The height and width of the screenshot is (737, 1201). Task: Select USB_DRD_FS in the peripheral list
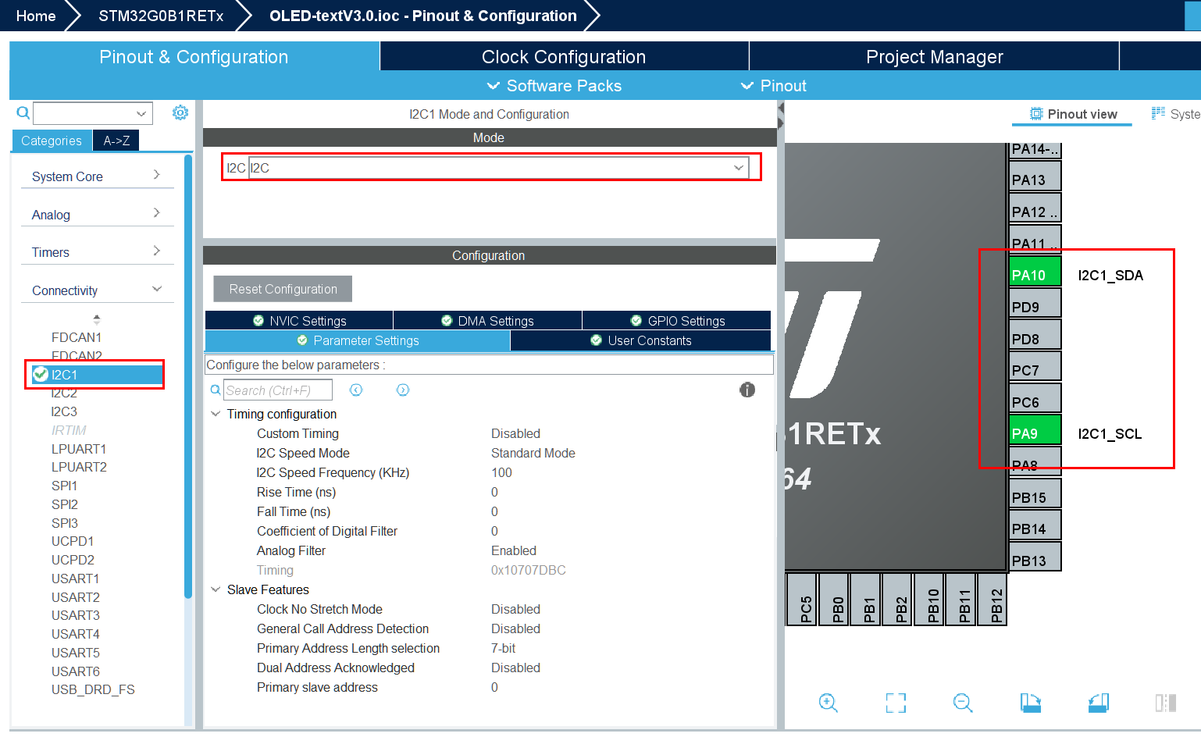pos(93,689)
